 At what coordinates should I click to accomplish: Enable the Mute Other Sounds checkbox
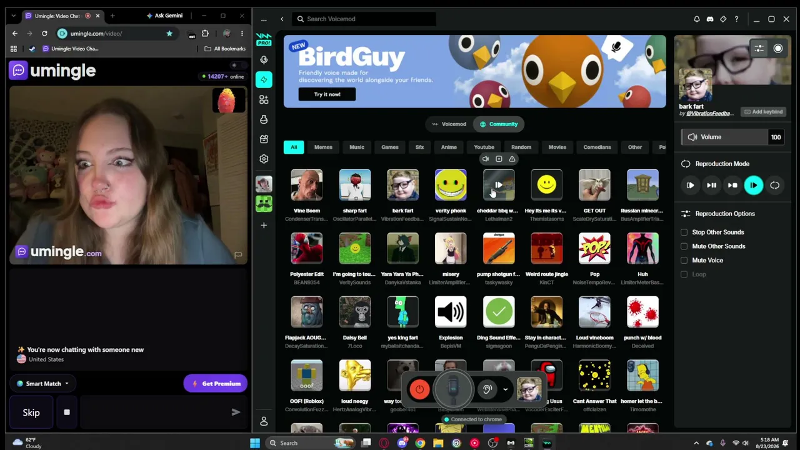684,246
